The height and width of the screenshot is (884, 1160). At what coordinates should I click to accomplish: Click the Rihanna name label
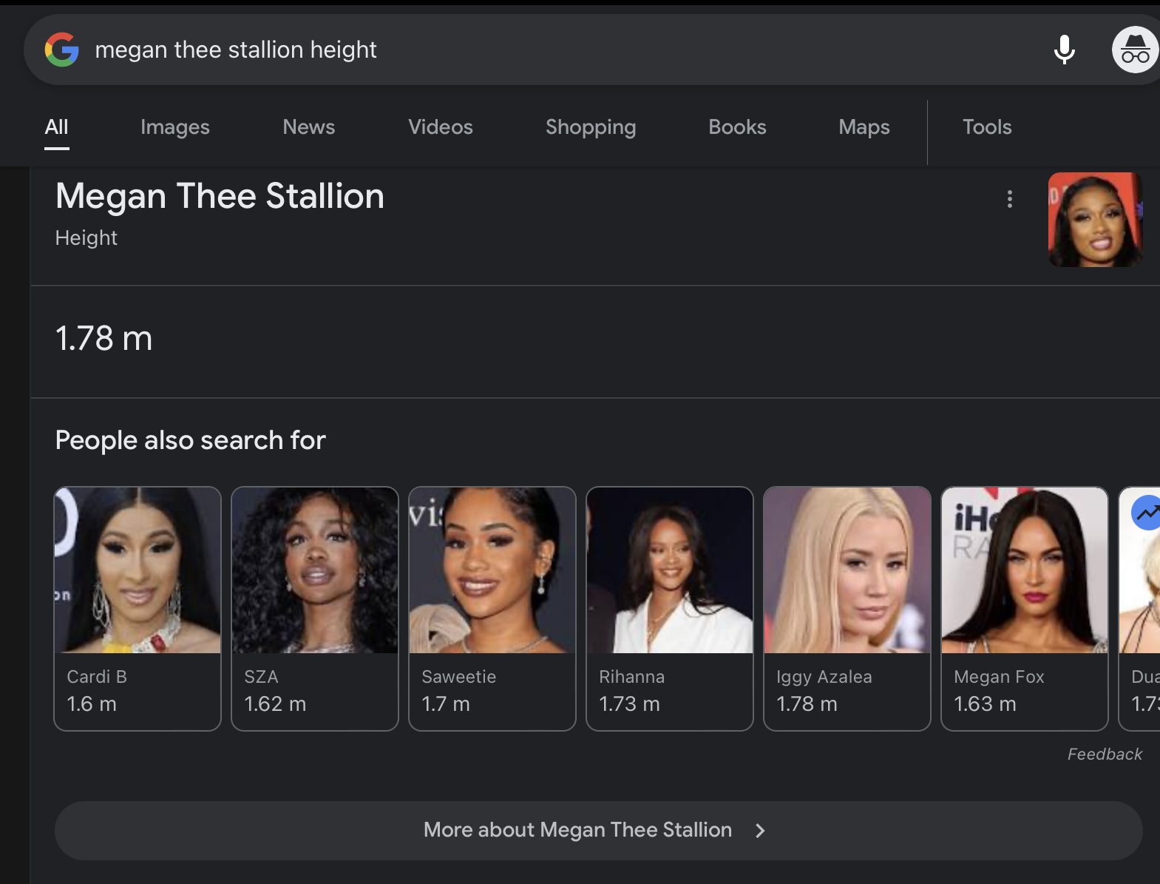click(631, 677)
